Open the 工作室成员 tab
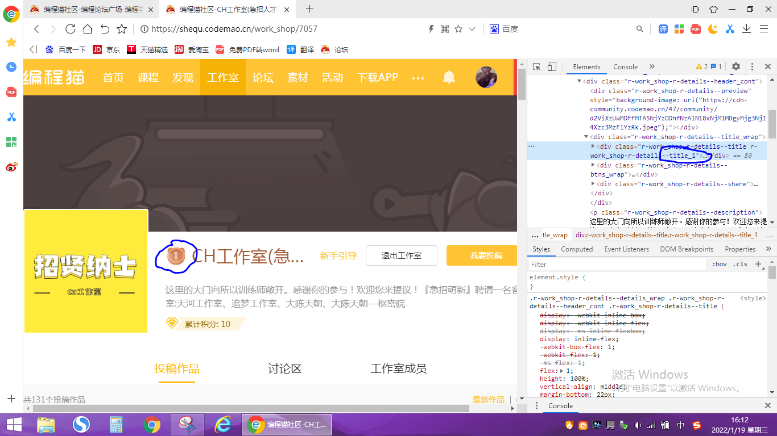777x436 pixels. [x=398, y=369]
